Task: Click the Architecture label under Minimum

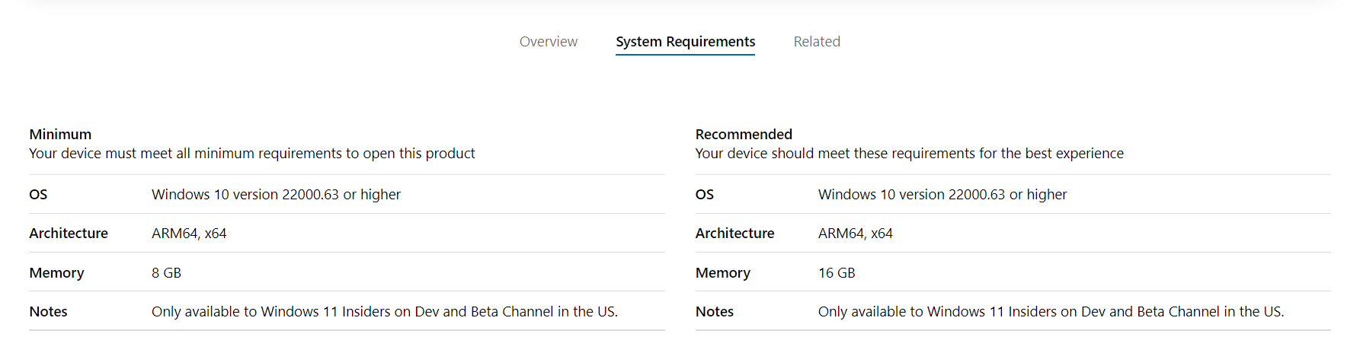Action: point(69,233)
